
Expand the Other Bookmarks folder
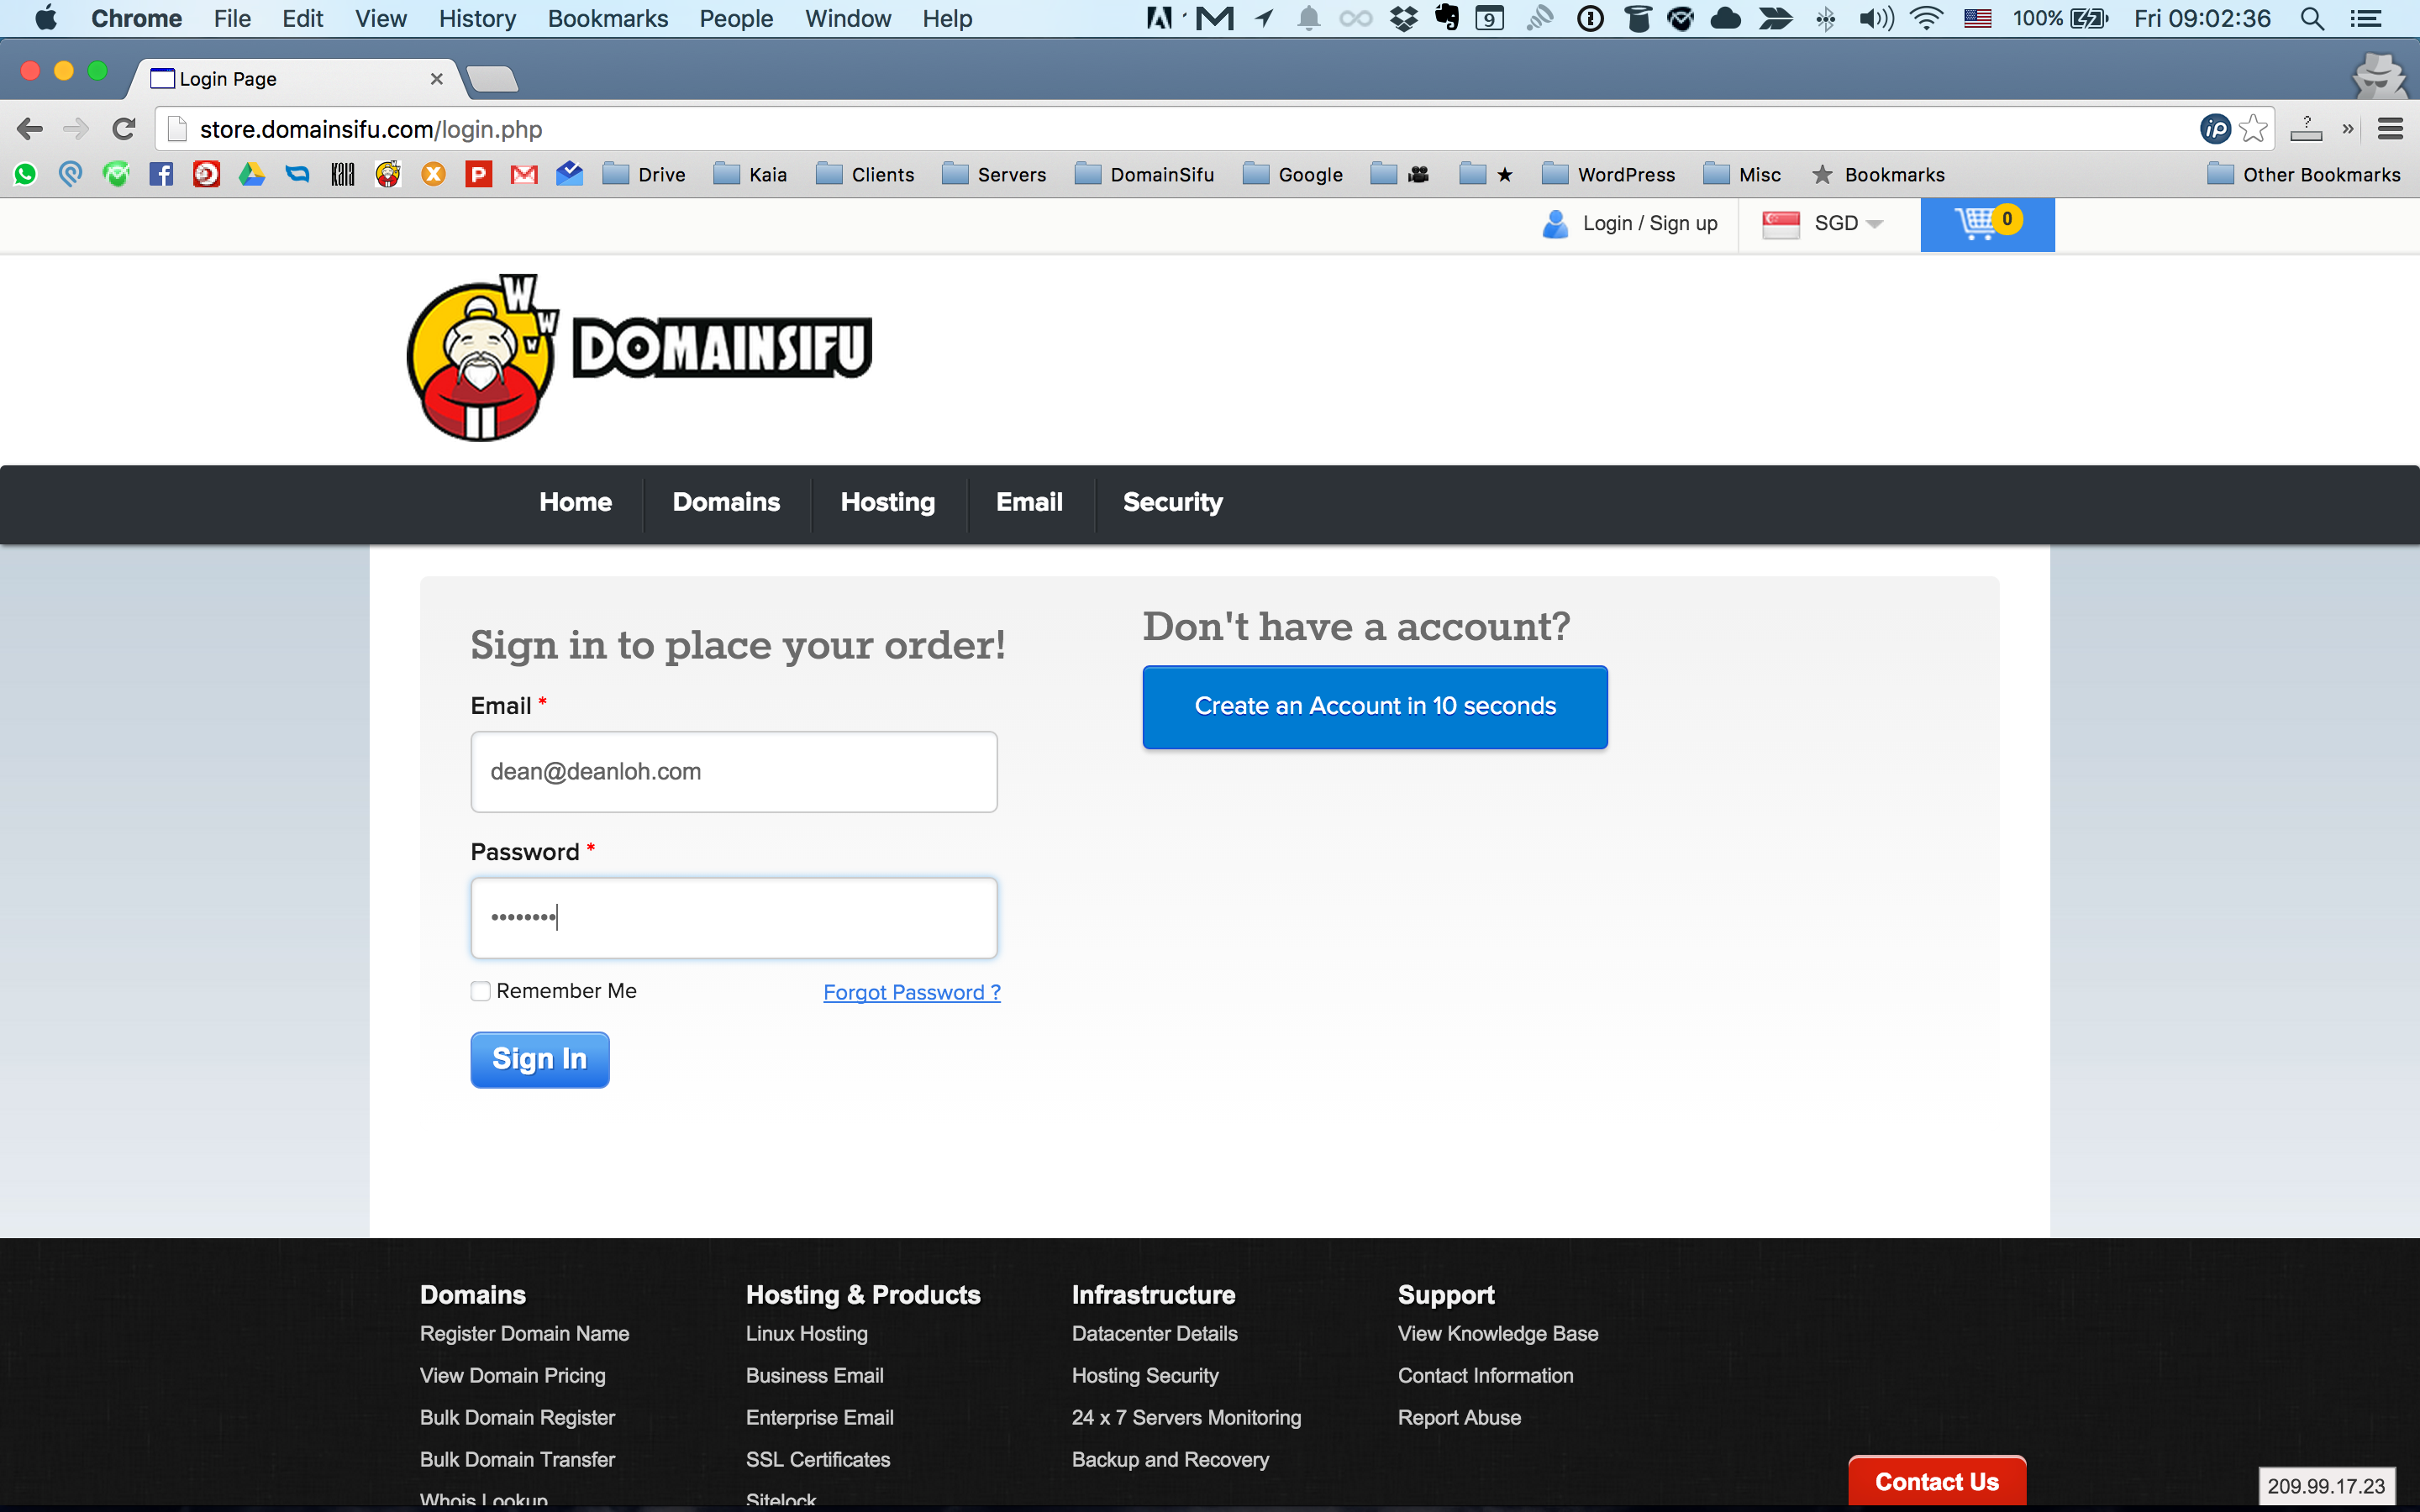point(2303,175)
